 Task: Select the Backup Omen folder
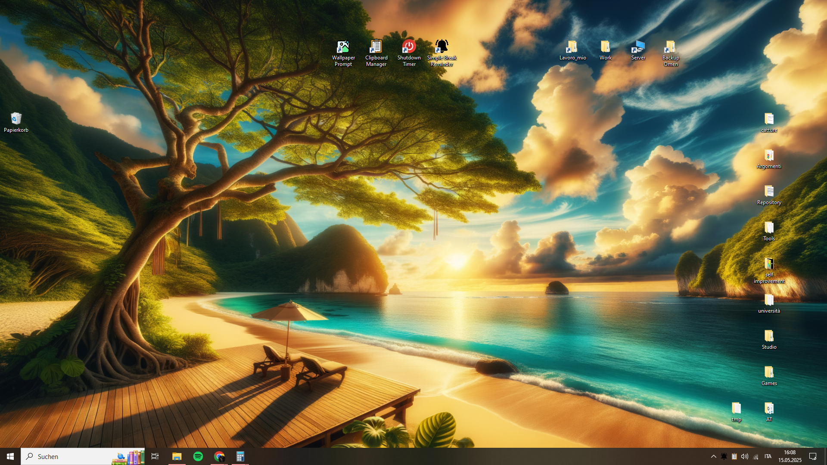(671, 47)
